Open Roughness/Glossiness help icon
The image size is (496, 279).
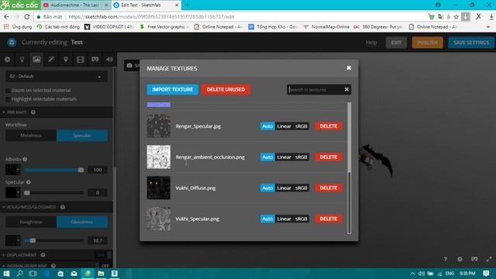click(63, 207)
